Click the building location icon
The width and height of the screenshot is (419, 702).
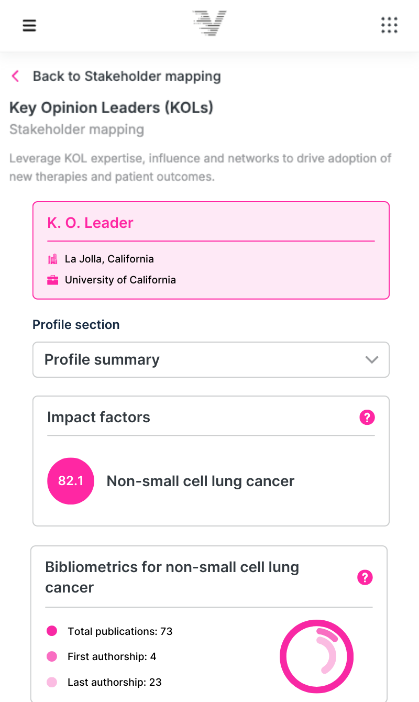[x=52, y=259]
